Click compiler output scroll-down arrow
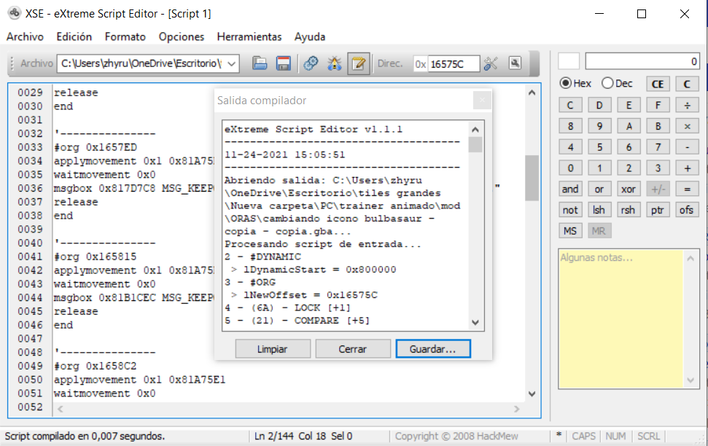Image resolution: width=708 pixels, height=446 pixels. [x=475, y=322]
